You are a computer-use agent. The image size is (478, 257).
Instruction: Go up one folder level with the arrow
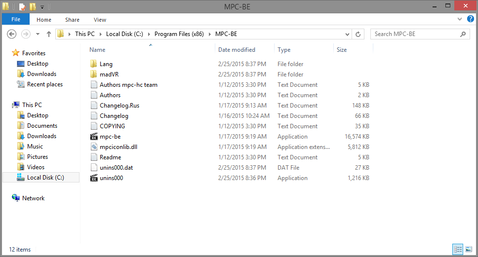[49, 34]
